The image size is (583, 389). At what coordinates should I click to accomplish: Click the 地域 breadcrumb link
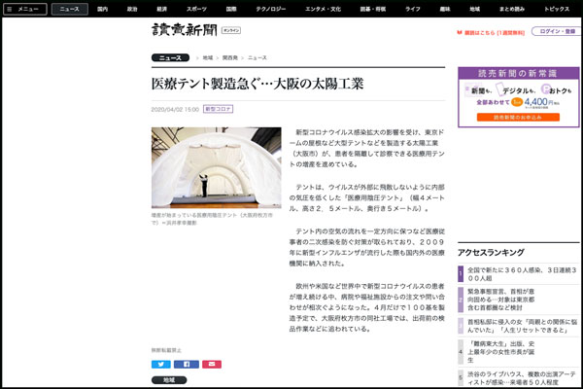pos(207,58)
